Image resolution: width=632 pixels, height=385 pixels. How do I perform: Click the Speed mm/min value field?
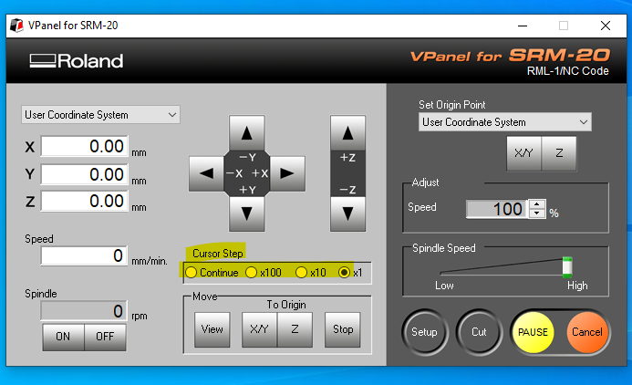[x=84, y=255]
